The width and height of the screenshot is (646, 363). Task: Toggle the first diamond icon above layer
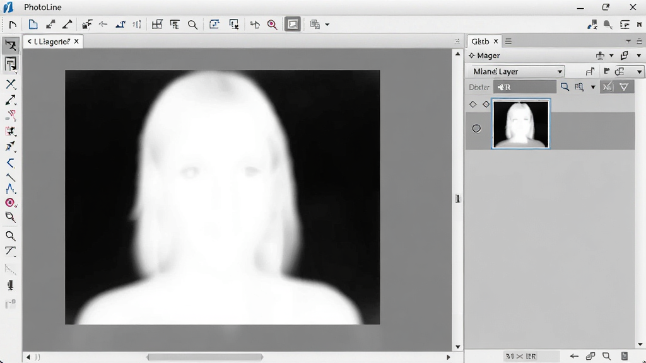[473, 105]
